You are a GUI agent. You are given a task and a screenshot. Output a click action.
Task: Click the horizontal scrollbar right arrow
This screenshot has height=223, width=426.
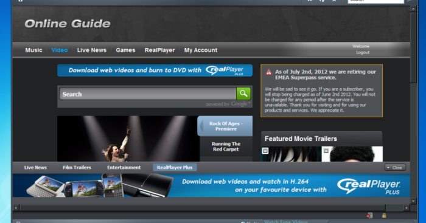click(407, 208)
